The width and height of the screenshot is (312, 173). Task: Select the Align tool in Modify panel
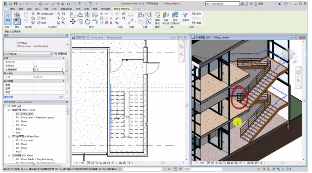click(x=73, y=14)
